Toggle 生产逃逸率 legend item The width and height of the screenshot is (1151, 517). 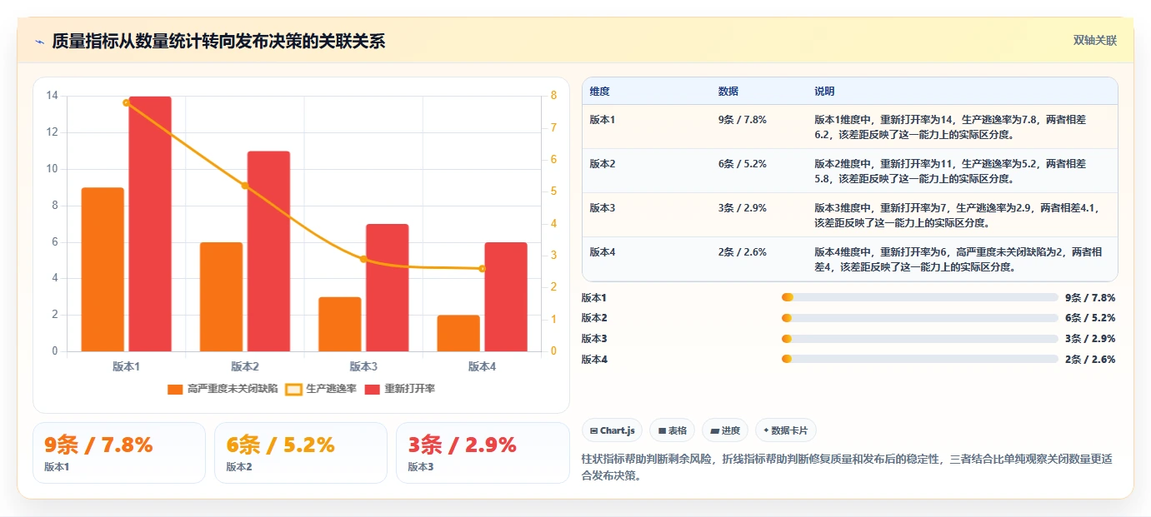pos(321,389)
